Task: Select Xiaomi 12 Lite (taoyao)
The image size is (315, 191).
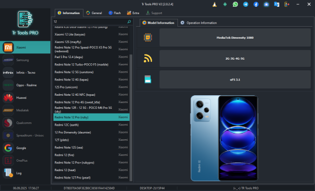Action: (x=91, y=34)
